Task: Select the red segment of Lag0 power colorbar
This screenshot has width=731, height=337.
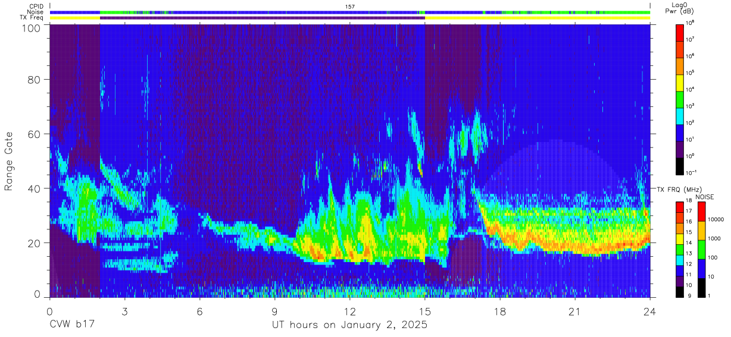Action: 680,32
